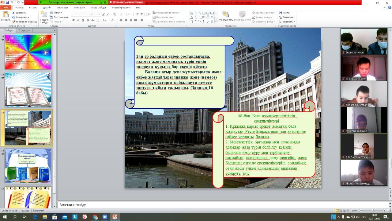Toggle underline (Ч) text formatting
The height and width of the screenshot is (221, 392).
83,20
